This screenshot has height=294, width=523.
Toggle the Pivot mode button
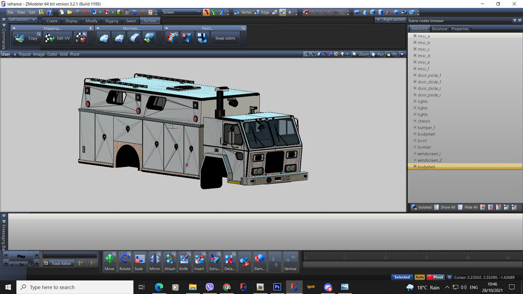click(x=436, y=277)
